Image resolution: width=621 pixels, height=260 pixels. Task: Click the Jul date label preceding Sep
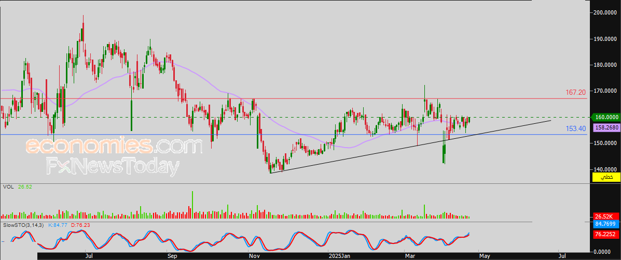click(x=89, y=256)
